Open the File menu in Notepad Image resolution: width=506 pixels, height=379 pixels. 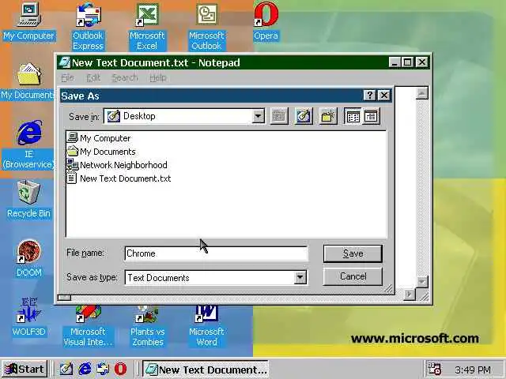click(67, 77)
